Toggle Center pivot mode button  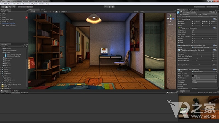coord(22,7)
